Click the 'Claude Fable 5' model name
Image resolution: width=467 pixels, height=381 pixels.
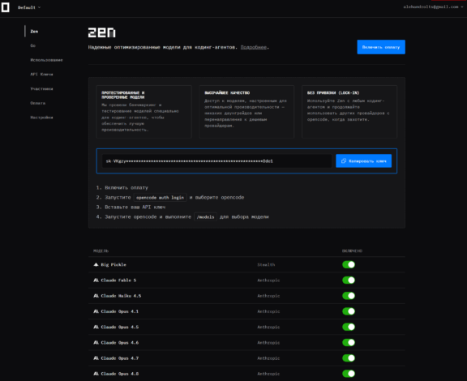[x=118, y=280]
